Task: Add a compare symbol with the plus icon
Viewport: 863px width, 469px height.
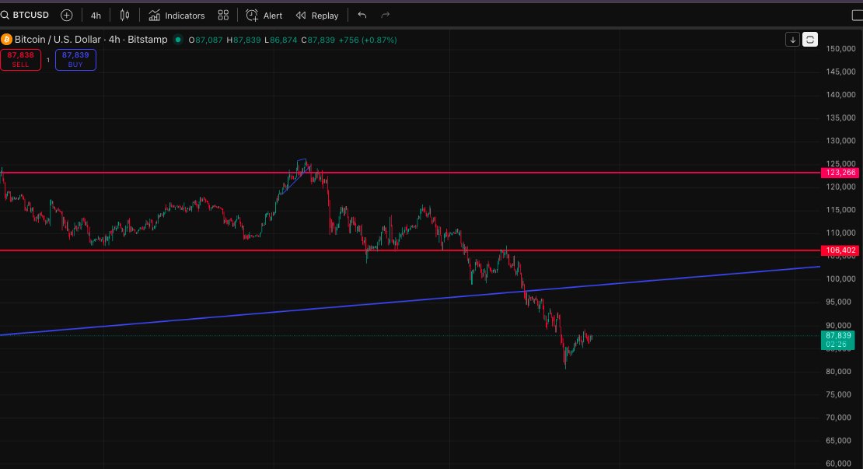Action: pyautogui.click(x=67, y=16)
